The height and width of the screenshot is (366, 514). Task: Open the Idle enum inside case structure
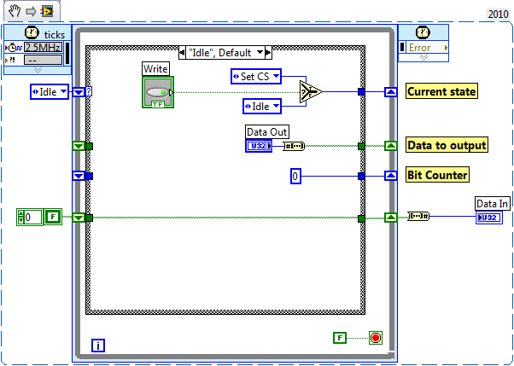[x=262, y=106]
